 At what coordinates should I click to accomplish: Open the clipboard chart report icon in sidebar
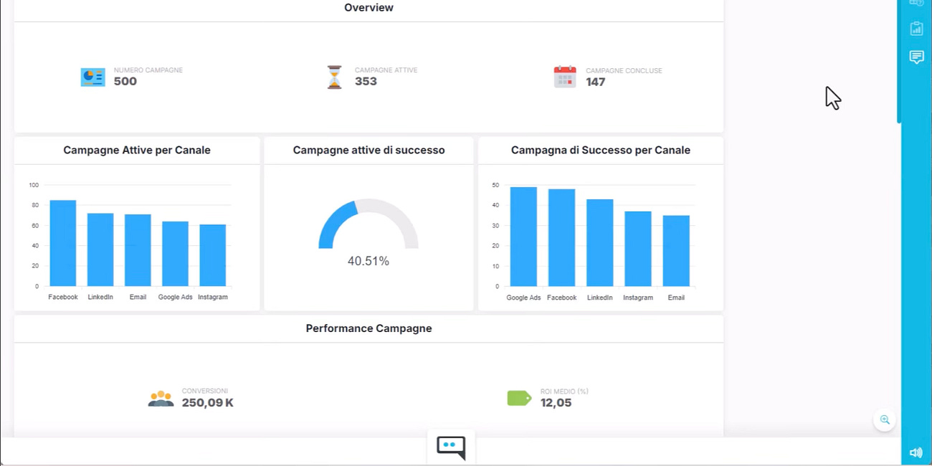(916, 29)
